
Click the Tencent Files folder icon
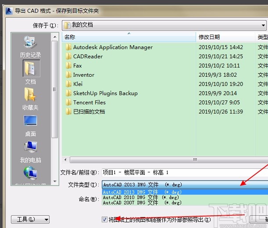pyautogui.click(x=68, y=102)
